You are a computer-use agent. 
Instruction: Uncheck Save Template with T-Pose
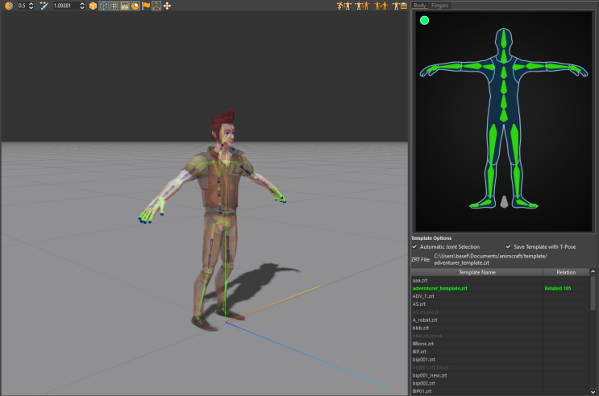(509, 246)
